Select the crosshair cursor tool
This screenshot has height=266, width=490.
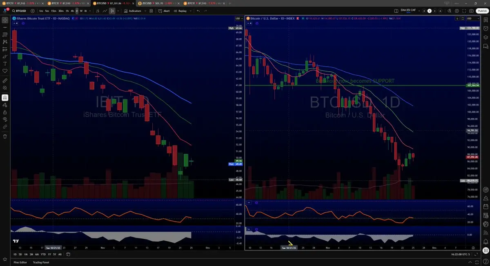click(5, 20)
